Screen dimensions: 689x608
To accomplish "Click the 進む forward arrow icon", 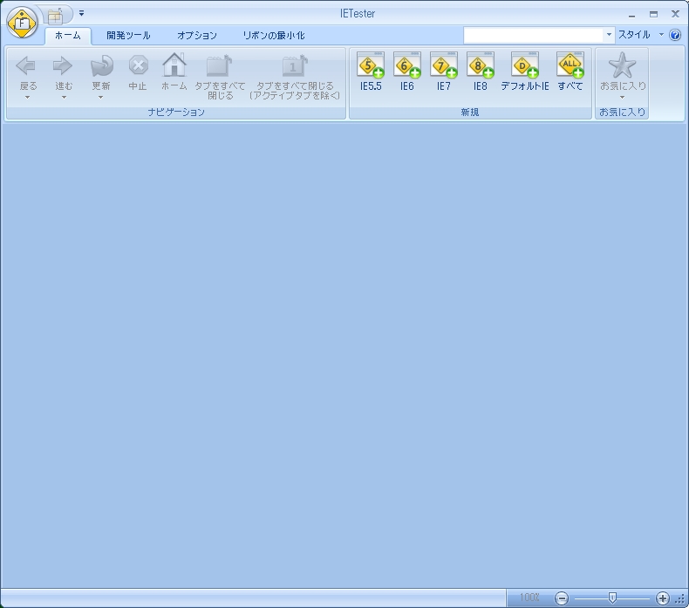I will 63,66.
